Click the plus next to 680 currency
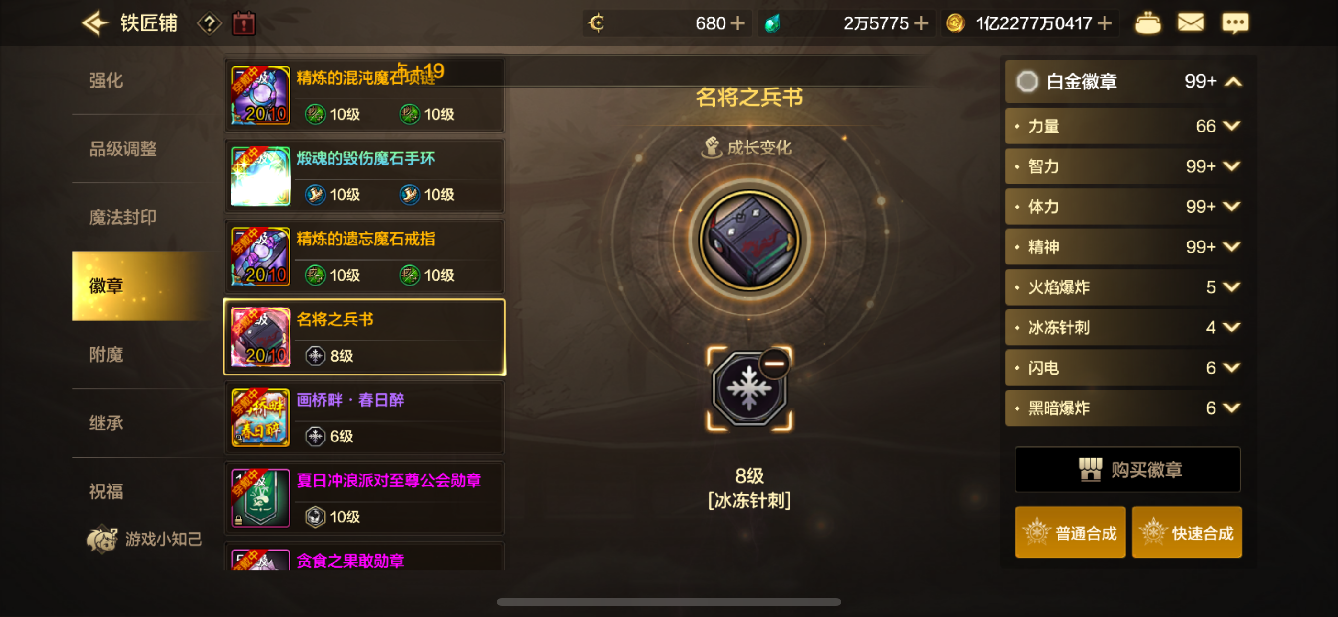 [x=737, y=23]
